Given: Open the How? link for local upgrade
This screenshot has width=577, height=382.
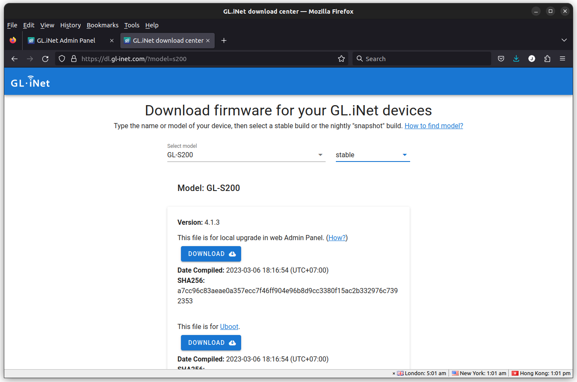Looking at the screenshot, I should (x=337, y=238).
